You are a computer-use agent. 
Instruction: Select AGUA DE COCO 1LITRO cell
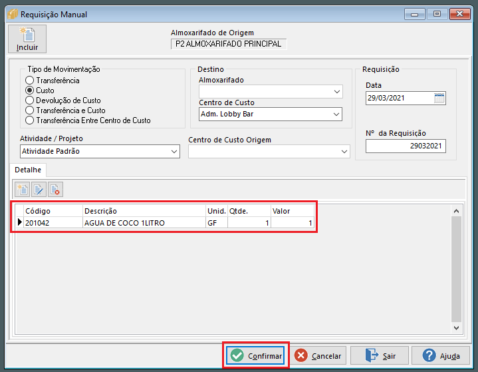click(x=144, y=223)
